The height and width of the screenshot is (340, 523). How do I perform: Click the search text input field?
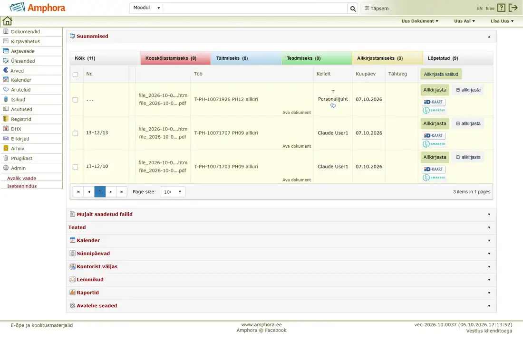coord(255,8)
